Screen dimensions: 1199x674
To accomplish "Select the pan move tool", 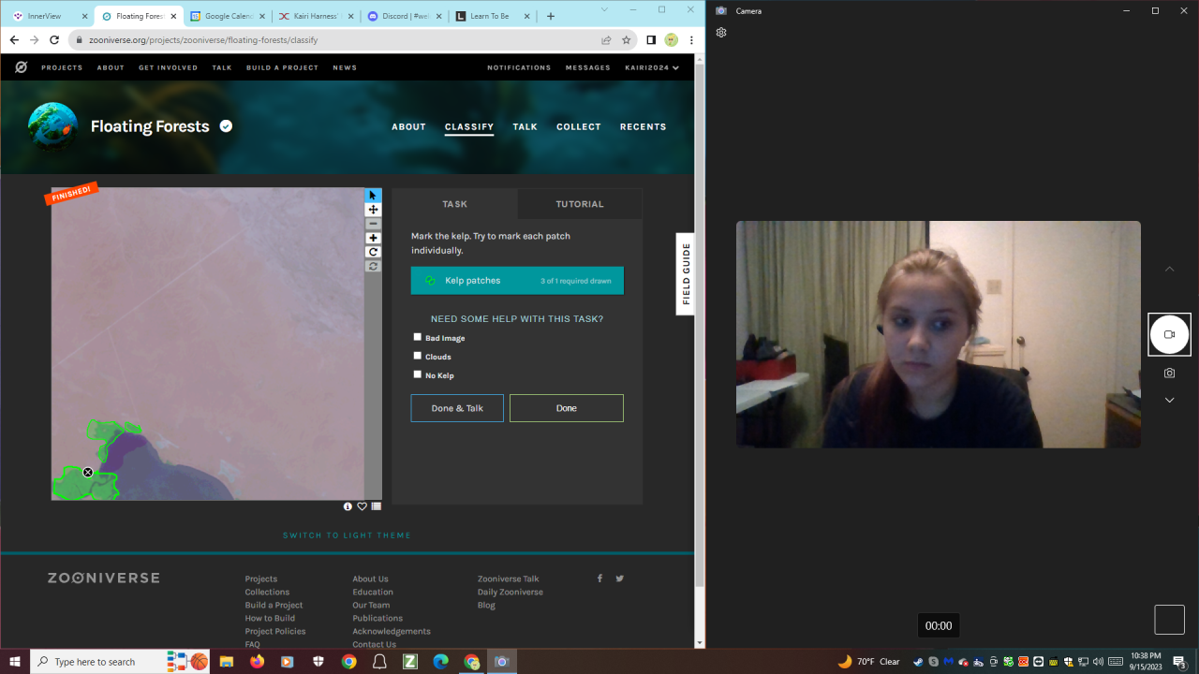I will (x=373, y=210).
